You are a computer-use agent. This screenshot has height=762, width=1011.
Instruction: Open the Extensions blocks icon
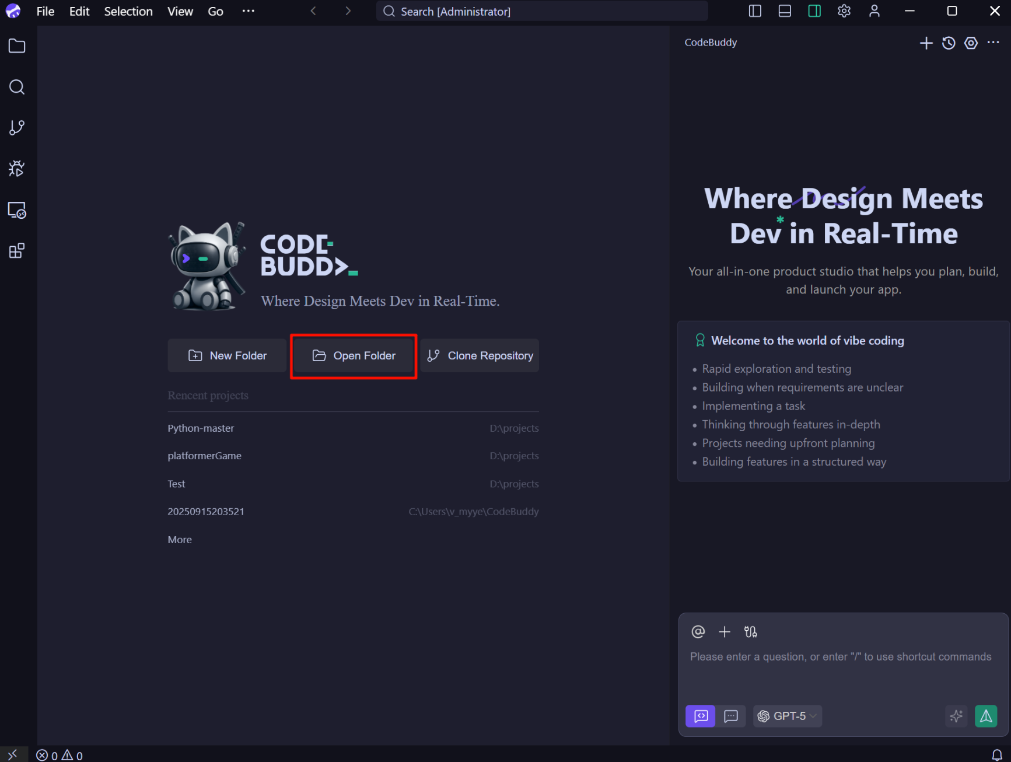17,251
